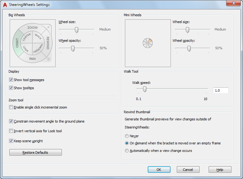Select On demand rewind thumbnail option

tap(127, 143)
